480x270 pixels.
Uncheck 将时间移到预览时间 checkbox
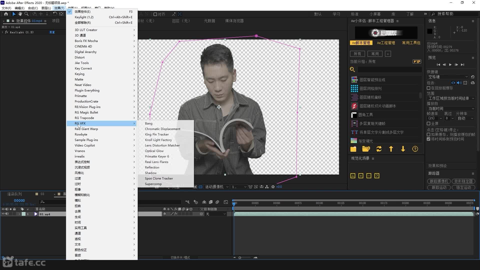click(428, 139)
